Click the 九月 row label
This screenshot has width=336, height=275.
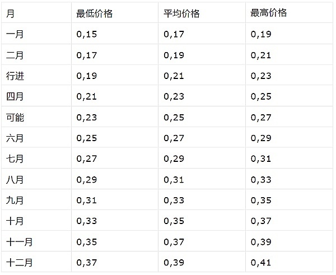[x=15, y=201]
